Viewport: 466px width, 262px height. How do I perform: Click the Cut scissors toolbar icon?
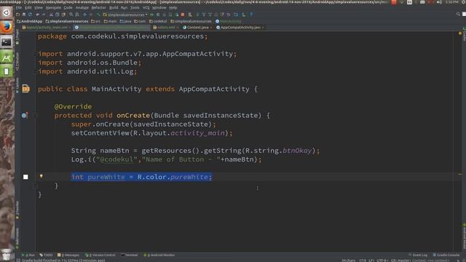pos(51,15)
